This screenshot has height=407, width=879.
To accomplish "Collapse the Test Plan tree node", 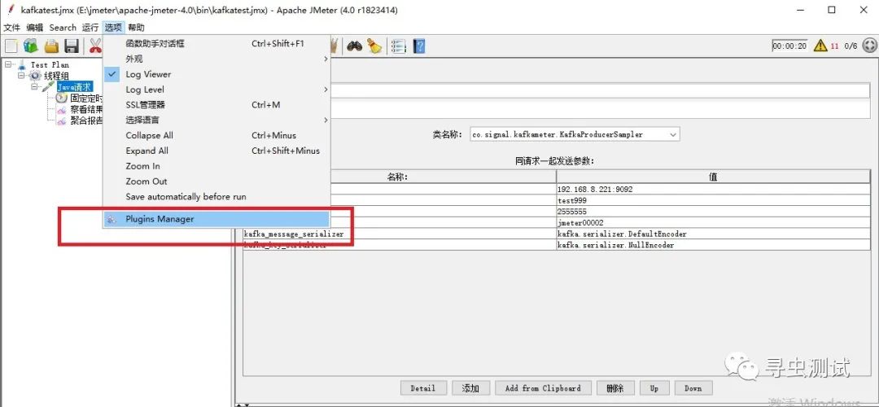I will pos(8,64).
